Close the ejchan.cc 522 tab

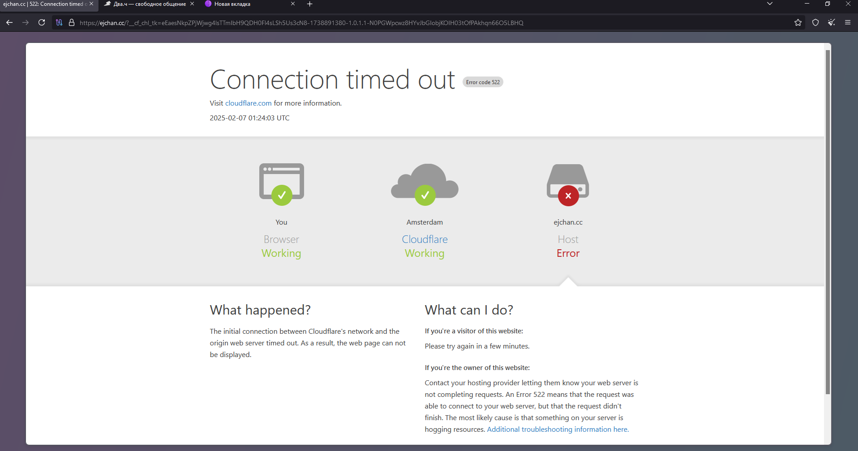92,4
